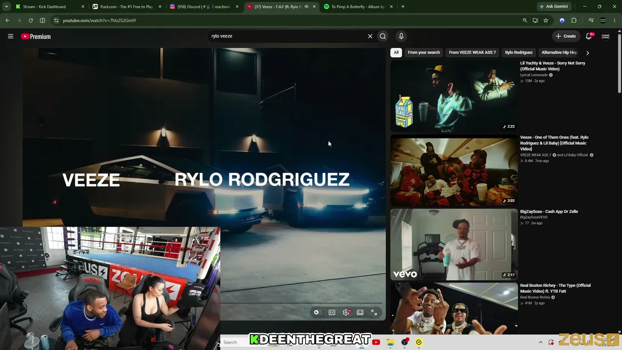
Task: Open the YouTube account avatar menu
Action: coord(605,36)
